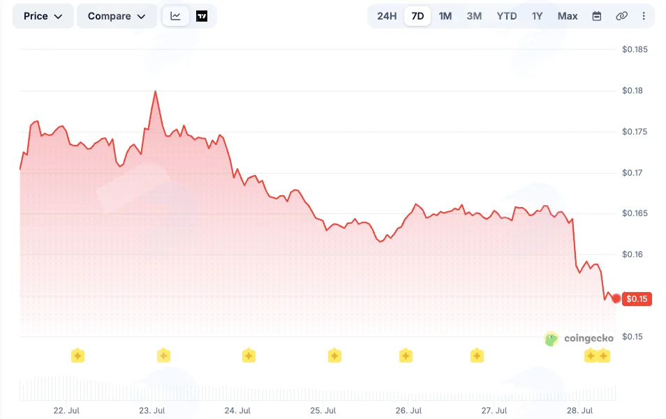
Task: Click the news star marker under 24. Jul
Action: point(249,356)
